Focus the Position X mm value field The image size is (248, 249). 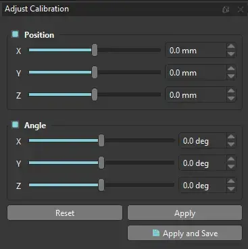(x=195, y=50)
